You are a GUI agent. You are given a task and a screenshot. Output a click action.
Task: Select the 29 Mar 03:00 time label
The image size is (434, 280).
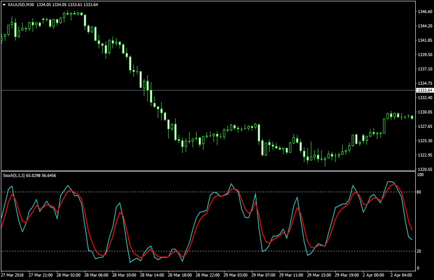tap(235, 275)
